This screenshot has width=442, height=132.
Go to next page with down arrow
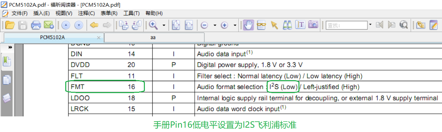point(79,25)
